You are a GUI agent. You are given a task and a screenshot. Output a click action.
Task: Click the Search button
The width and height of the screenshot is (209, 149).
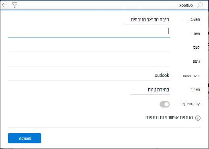pyautogui.click(x=25, y=138)
